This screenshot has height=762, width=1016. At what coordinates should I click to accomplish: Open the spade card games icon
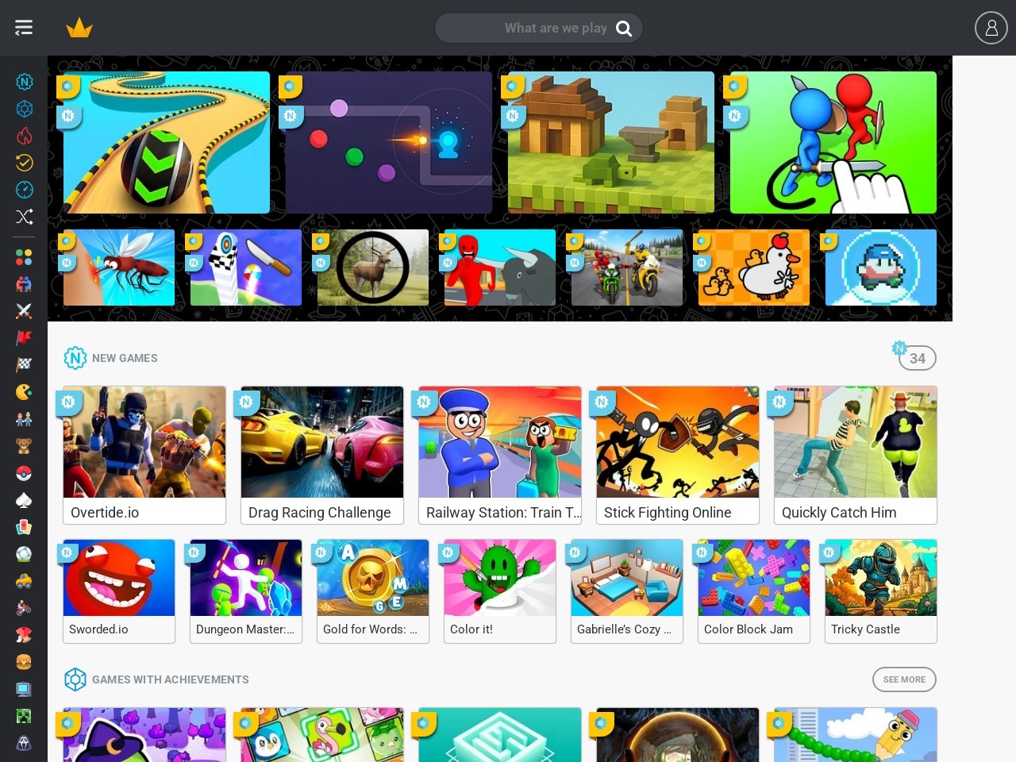coord(24,500)
